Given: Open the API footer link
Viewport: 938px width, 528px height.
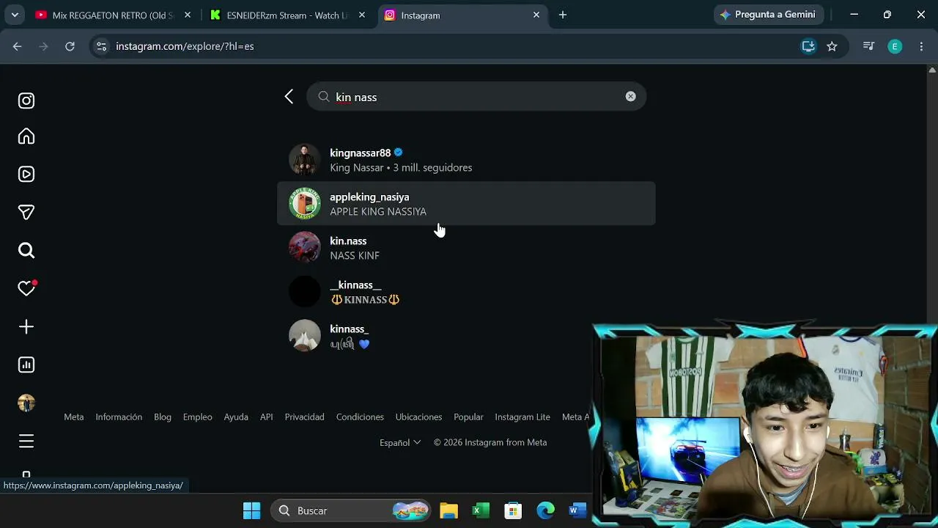Looking at the screenshot, I should [267, 417].
